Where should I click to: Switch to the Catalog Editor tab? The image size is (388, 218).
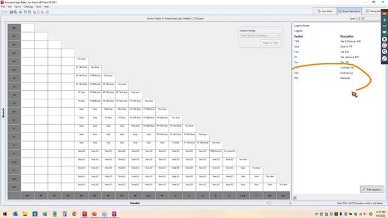point(373,11)
